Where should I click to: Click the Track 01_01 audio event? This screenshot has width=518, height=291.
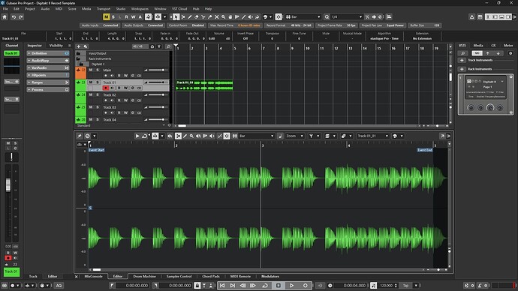tap(204, 85)
